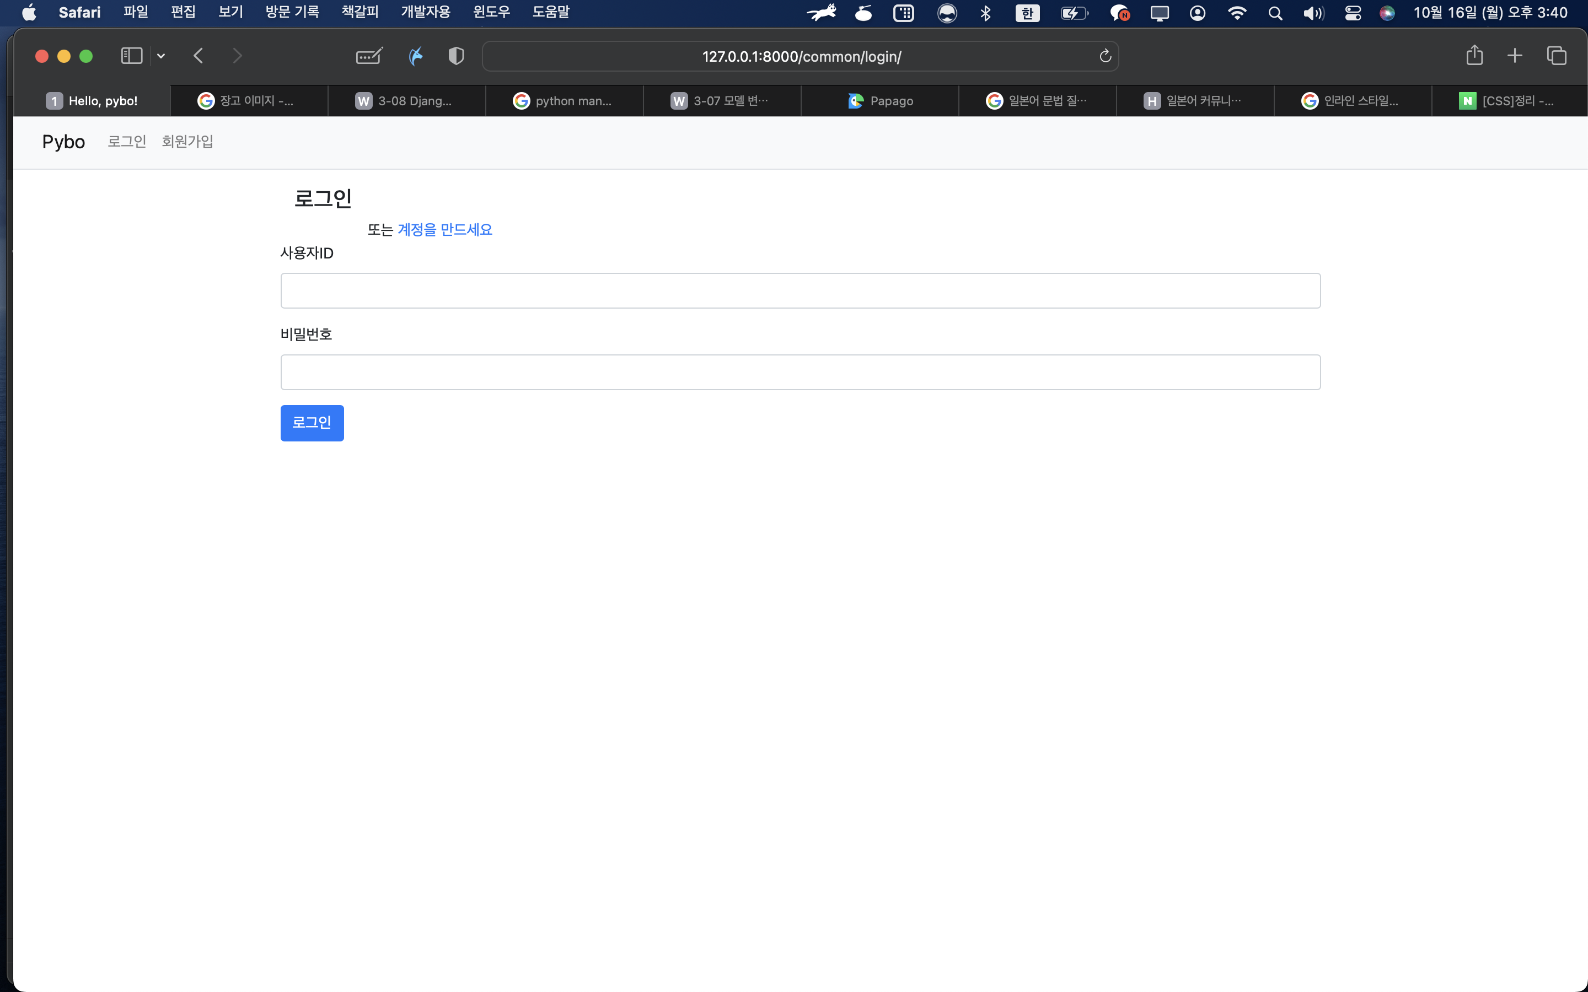1588x992 pixels.
Task: Follow the 계정을 만드세요 link
Action: pyautogui.click(x=444, y=230)
